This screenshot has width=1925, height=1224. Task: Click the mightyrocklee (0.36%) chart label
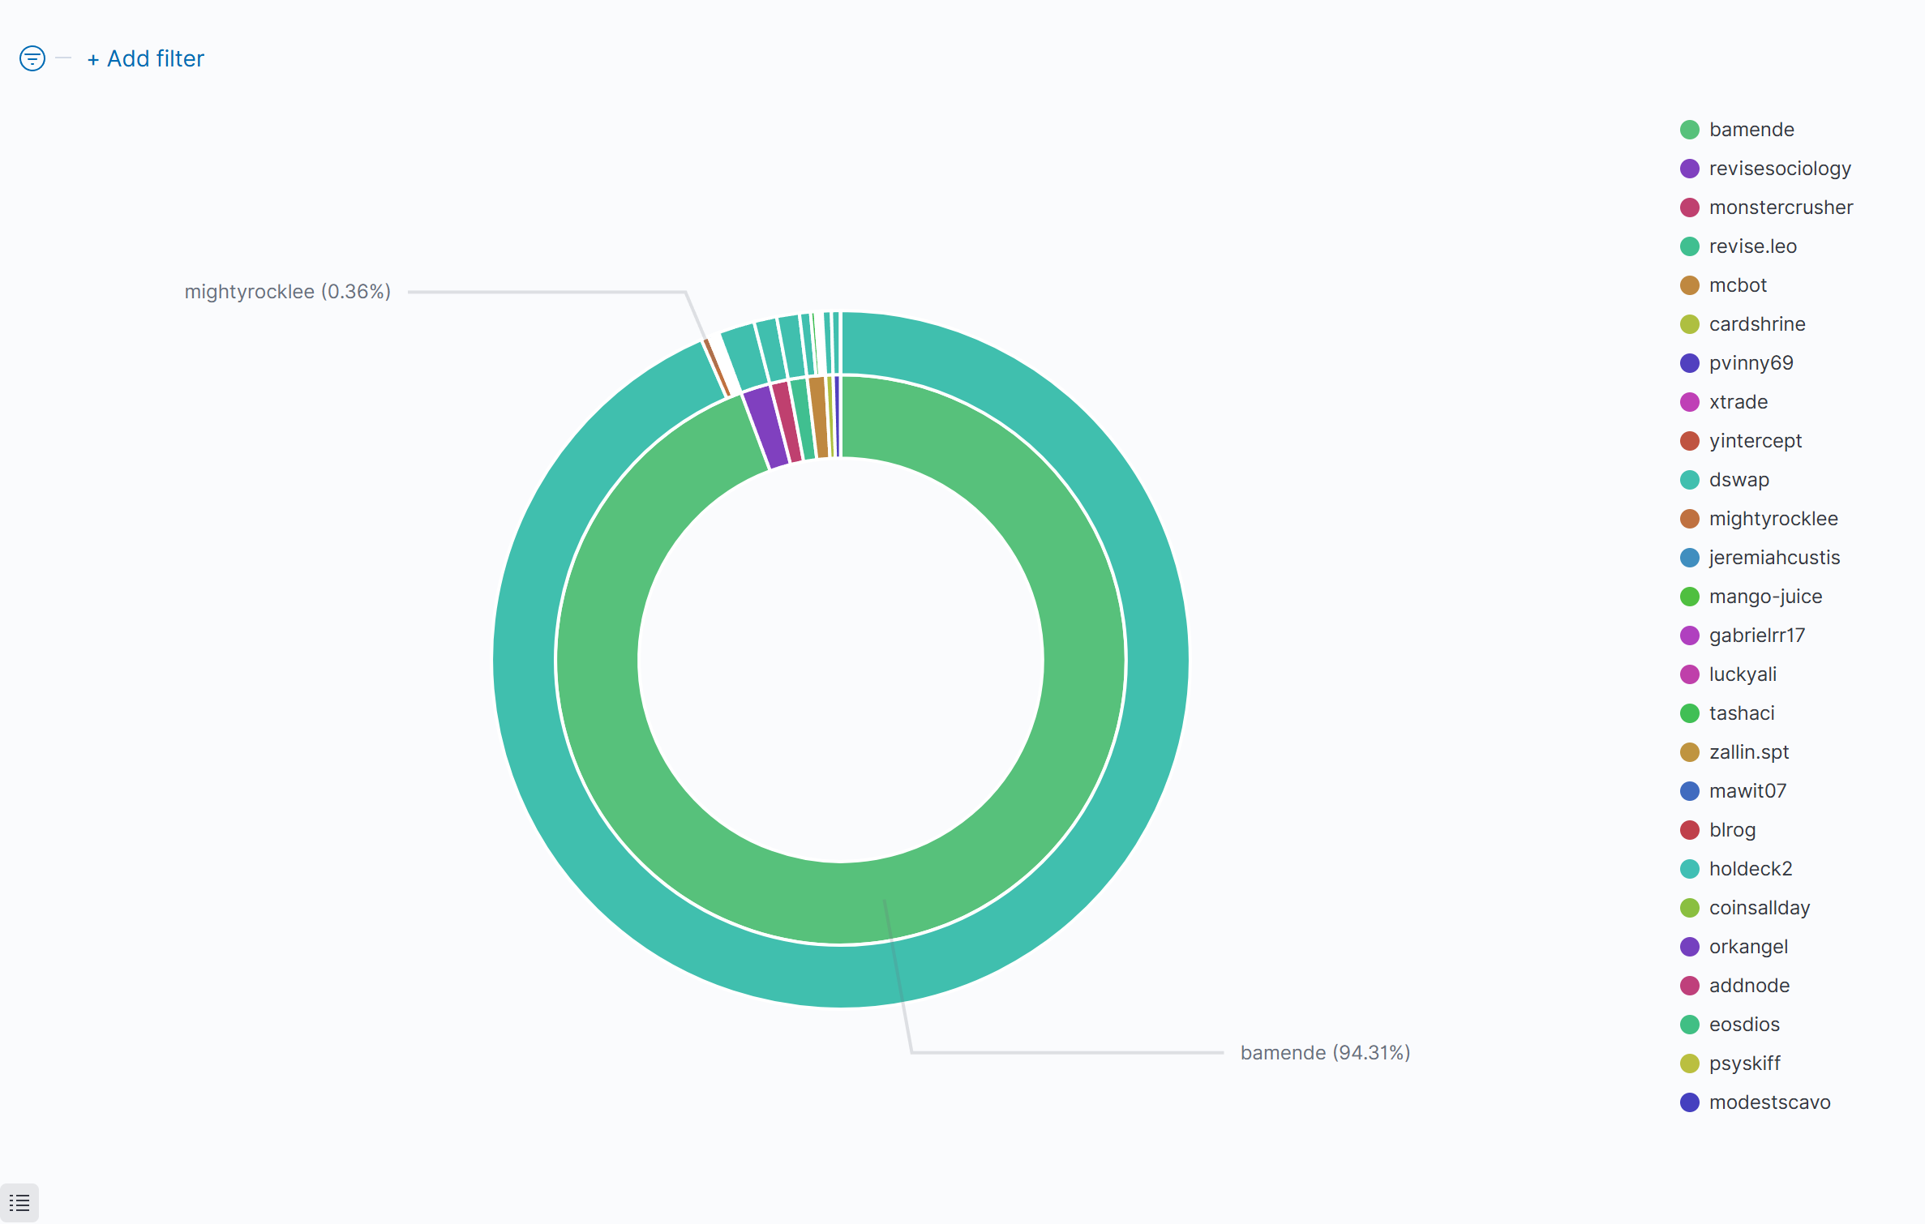pyautogui.click(x=288, y=292)
